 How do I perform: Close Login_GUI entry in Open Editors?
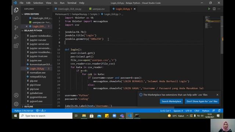26,26
